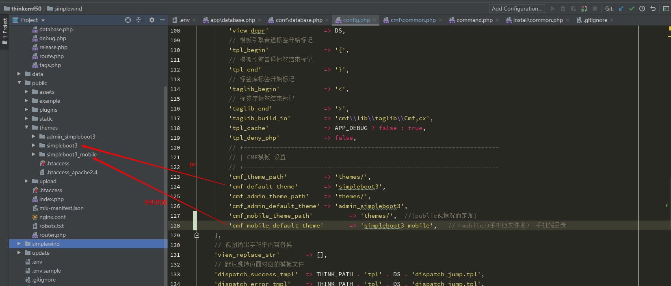Collapse the themes folder

tap(26, 128)
